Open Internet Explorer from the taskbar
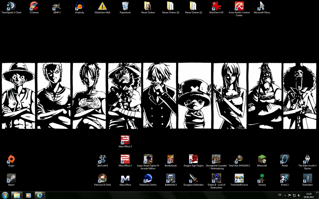The height and width of the screenshot is (199, 319). click(40, 195)
